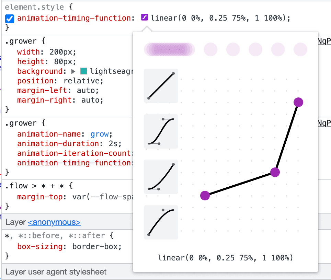The image size is (331, 280).
Task: Click the linear() text at popup bottom
Action: [225, 257]
